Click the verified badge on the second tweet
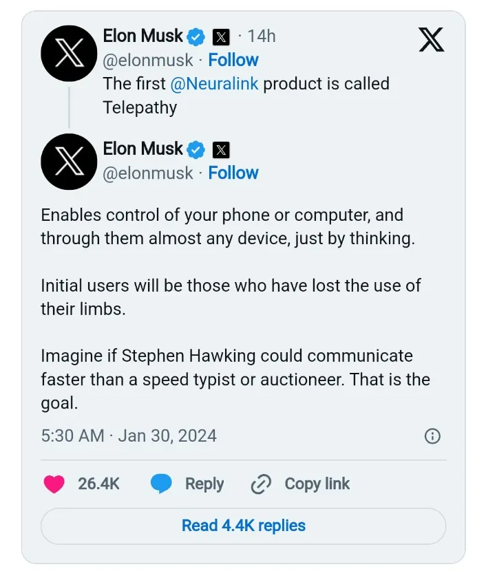Screen dimensions: 486x571 pyautogui.click(x=197, y=149)
